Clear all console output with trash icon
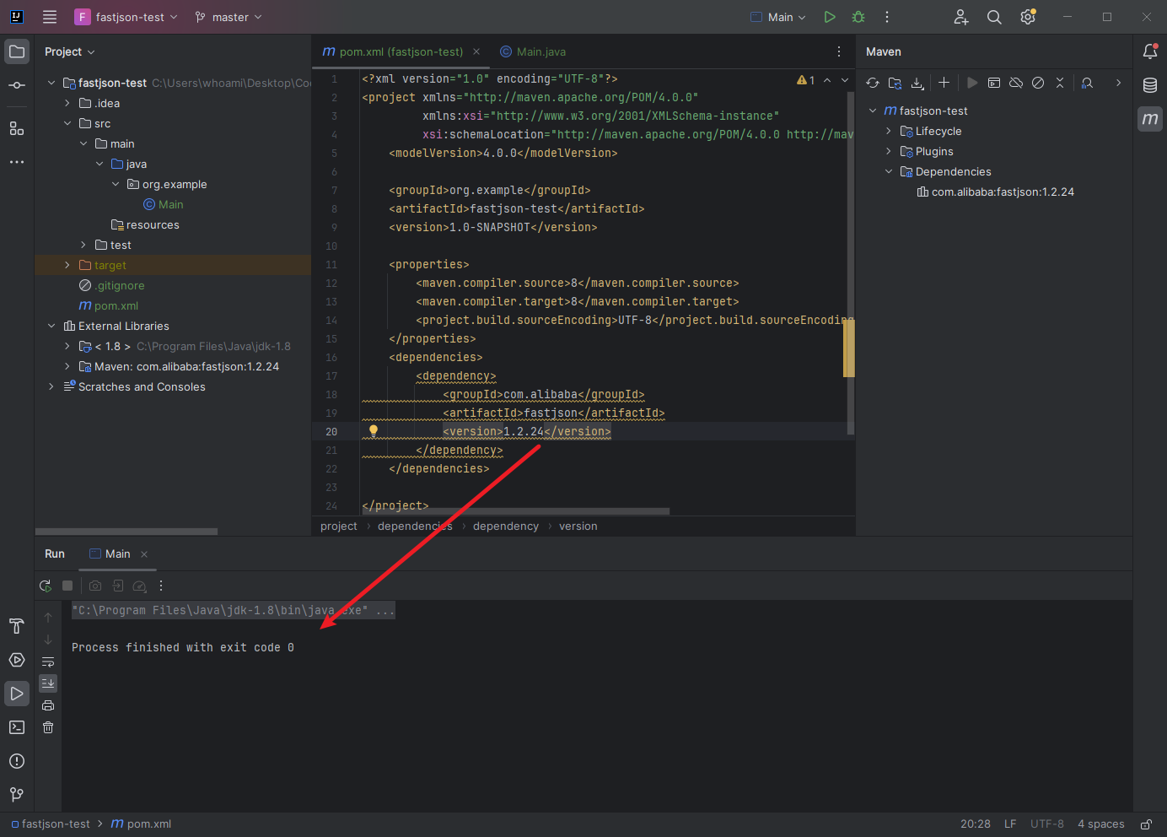 pyautogui.click(x=48, y=727)
